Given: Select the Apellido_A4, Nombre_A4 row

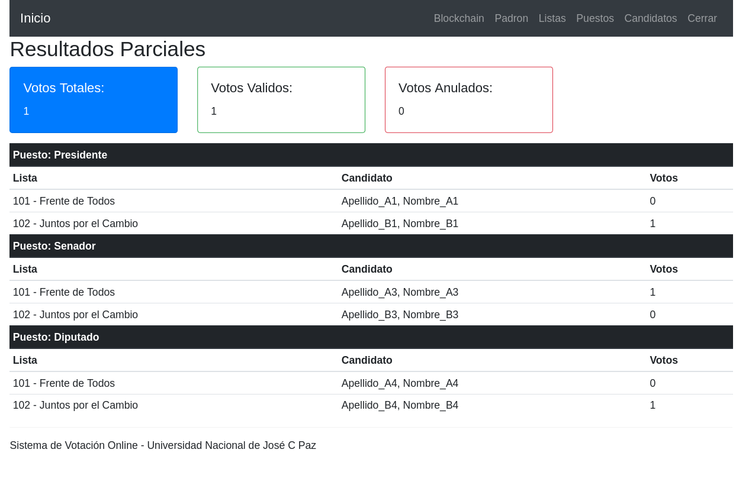Looking at the screenshot, I should point(400,383).
